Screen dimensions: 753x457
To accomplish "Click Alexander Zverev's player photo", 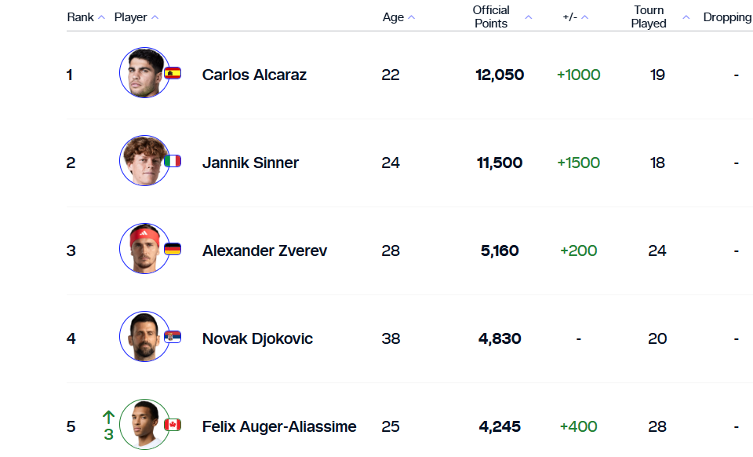I will pyautogui.click(x=144, y=249).
